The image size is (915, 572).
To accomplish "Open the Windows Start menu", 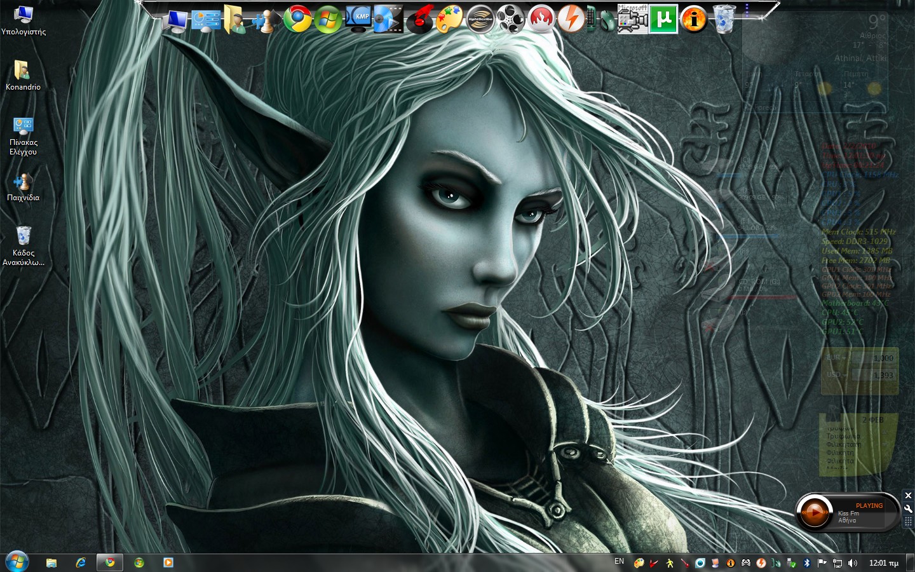I will tap(17, 562).
